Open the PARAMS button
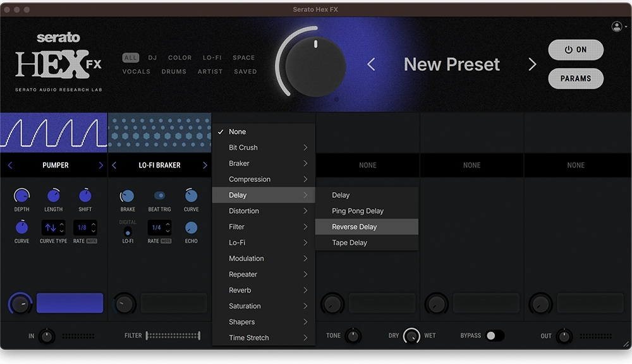The width and height of the screenshot is (632, 364). tap(576, 78)
